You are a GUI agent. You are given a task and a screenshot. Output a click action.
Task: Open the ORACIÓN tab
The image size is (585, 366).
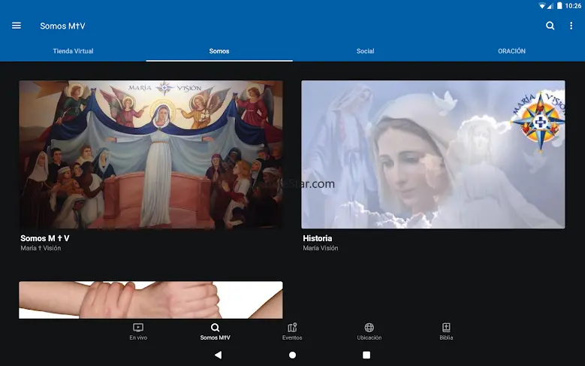coord(511,51)
